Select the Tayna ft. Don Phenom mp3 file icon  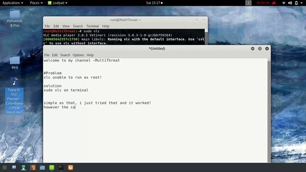(14, 96)
